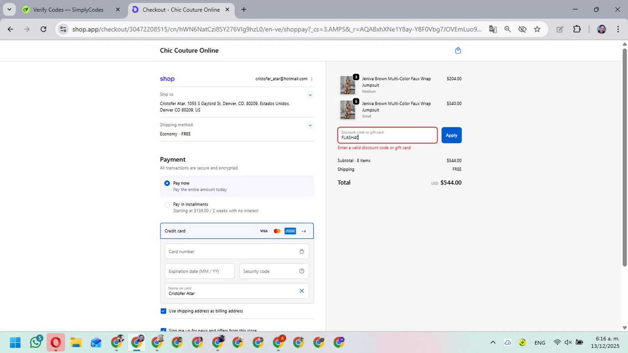
Task: Open the clock and date panel
Action: point(605,343)
